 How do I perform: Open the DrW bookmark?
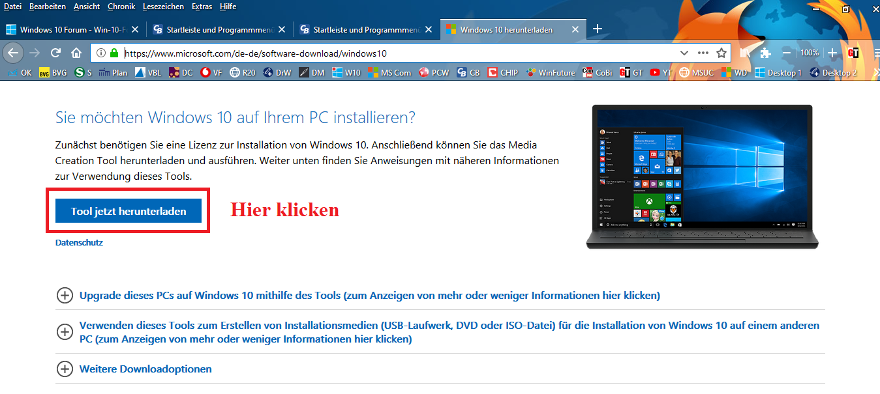[x=277, y=73]
